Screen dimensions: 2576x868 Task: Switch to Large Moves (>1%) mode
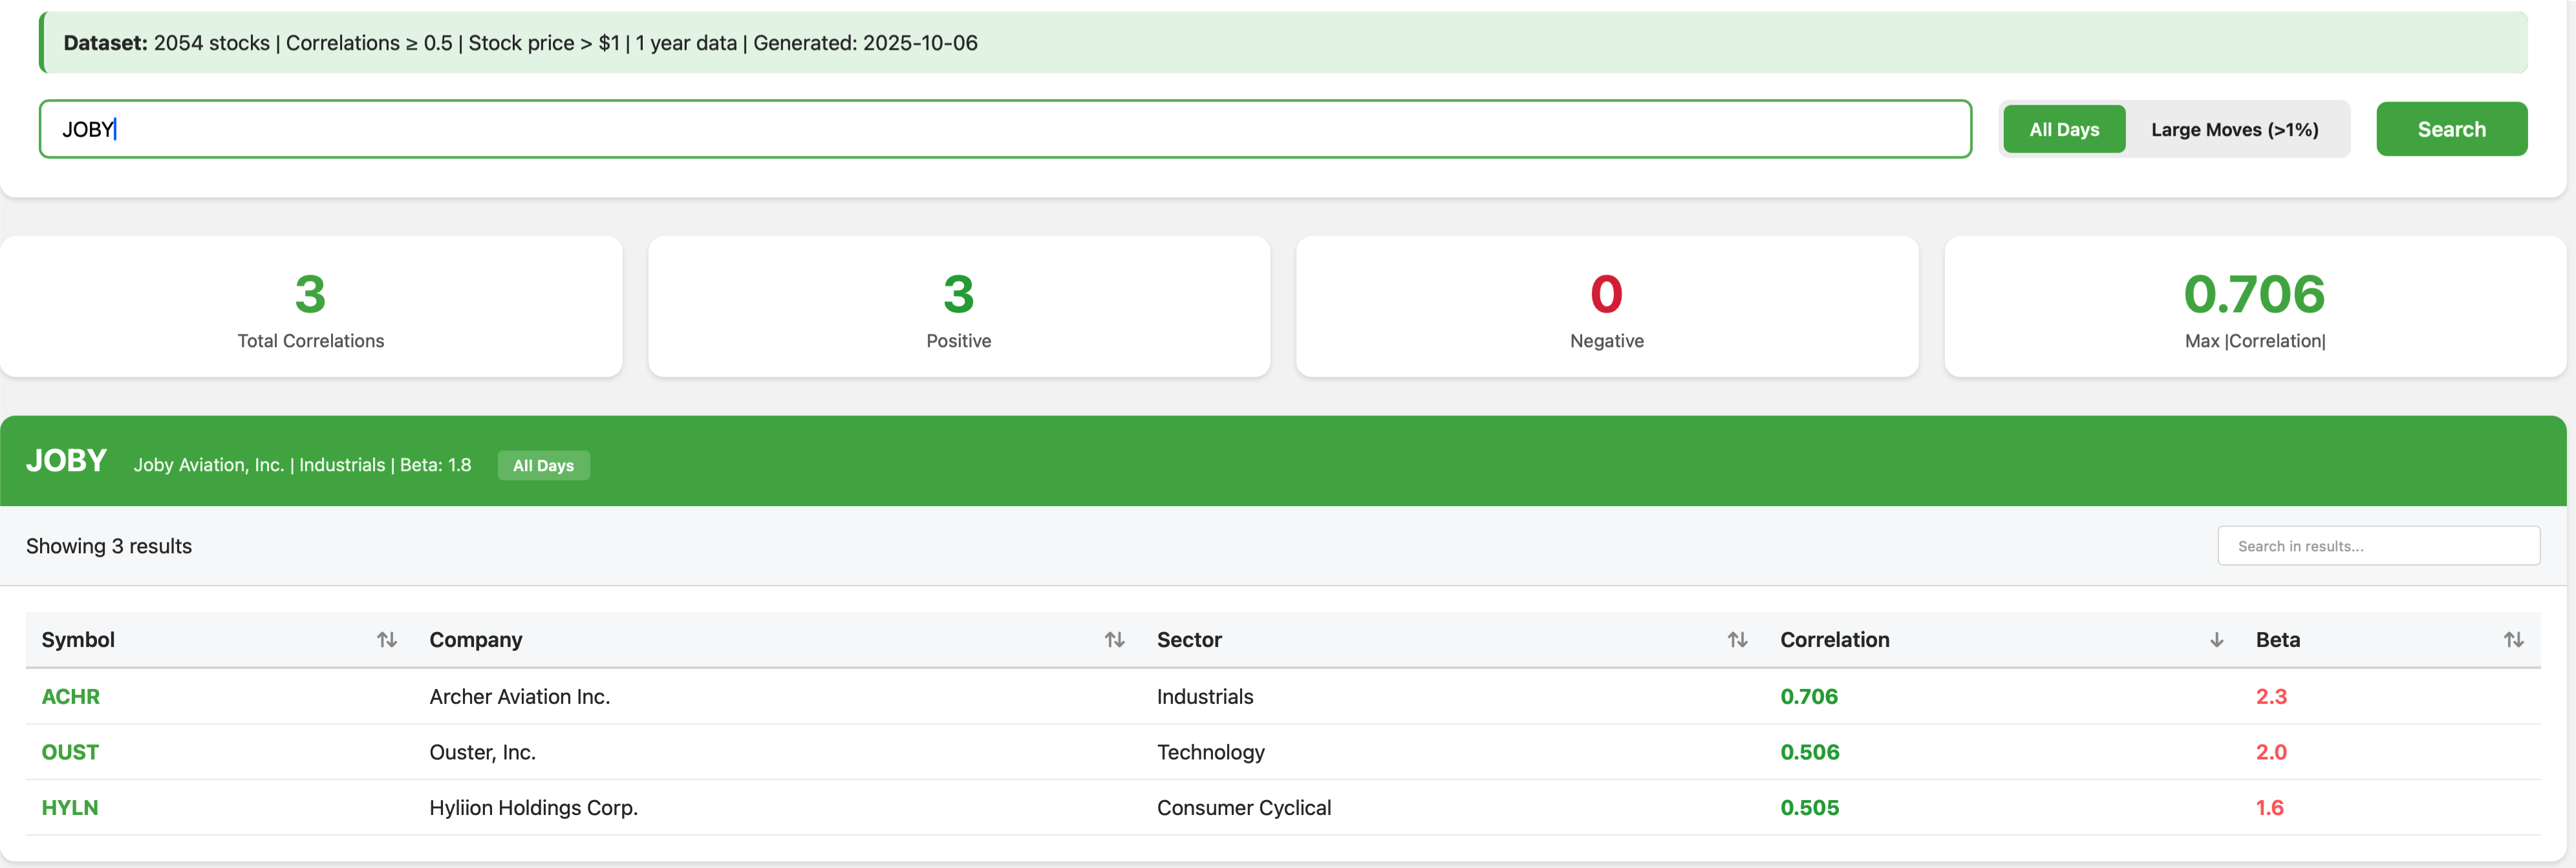pos(2234,130)
